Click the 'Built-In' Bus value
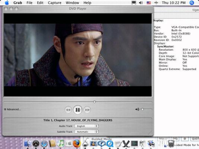The width and height of the screenshot is (199, 149). click(x=176, y=30)
